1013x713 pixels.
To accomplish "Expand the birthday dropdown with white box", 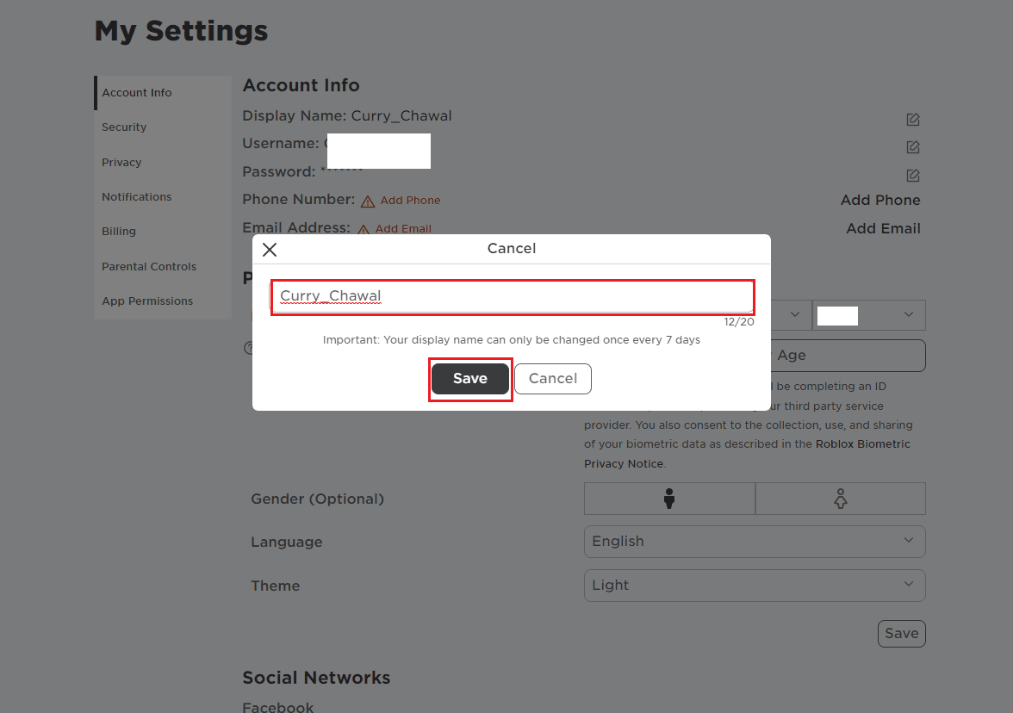I will pos(869,315).
